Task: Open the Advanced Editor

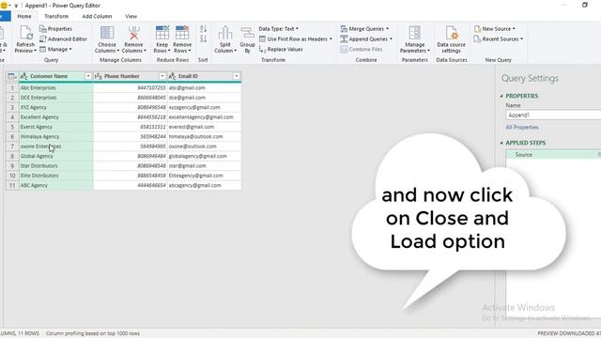Action: click(63, 39)
